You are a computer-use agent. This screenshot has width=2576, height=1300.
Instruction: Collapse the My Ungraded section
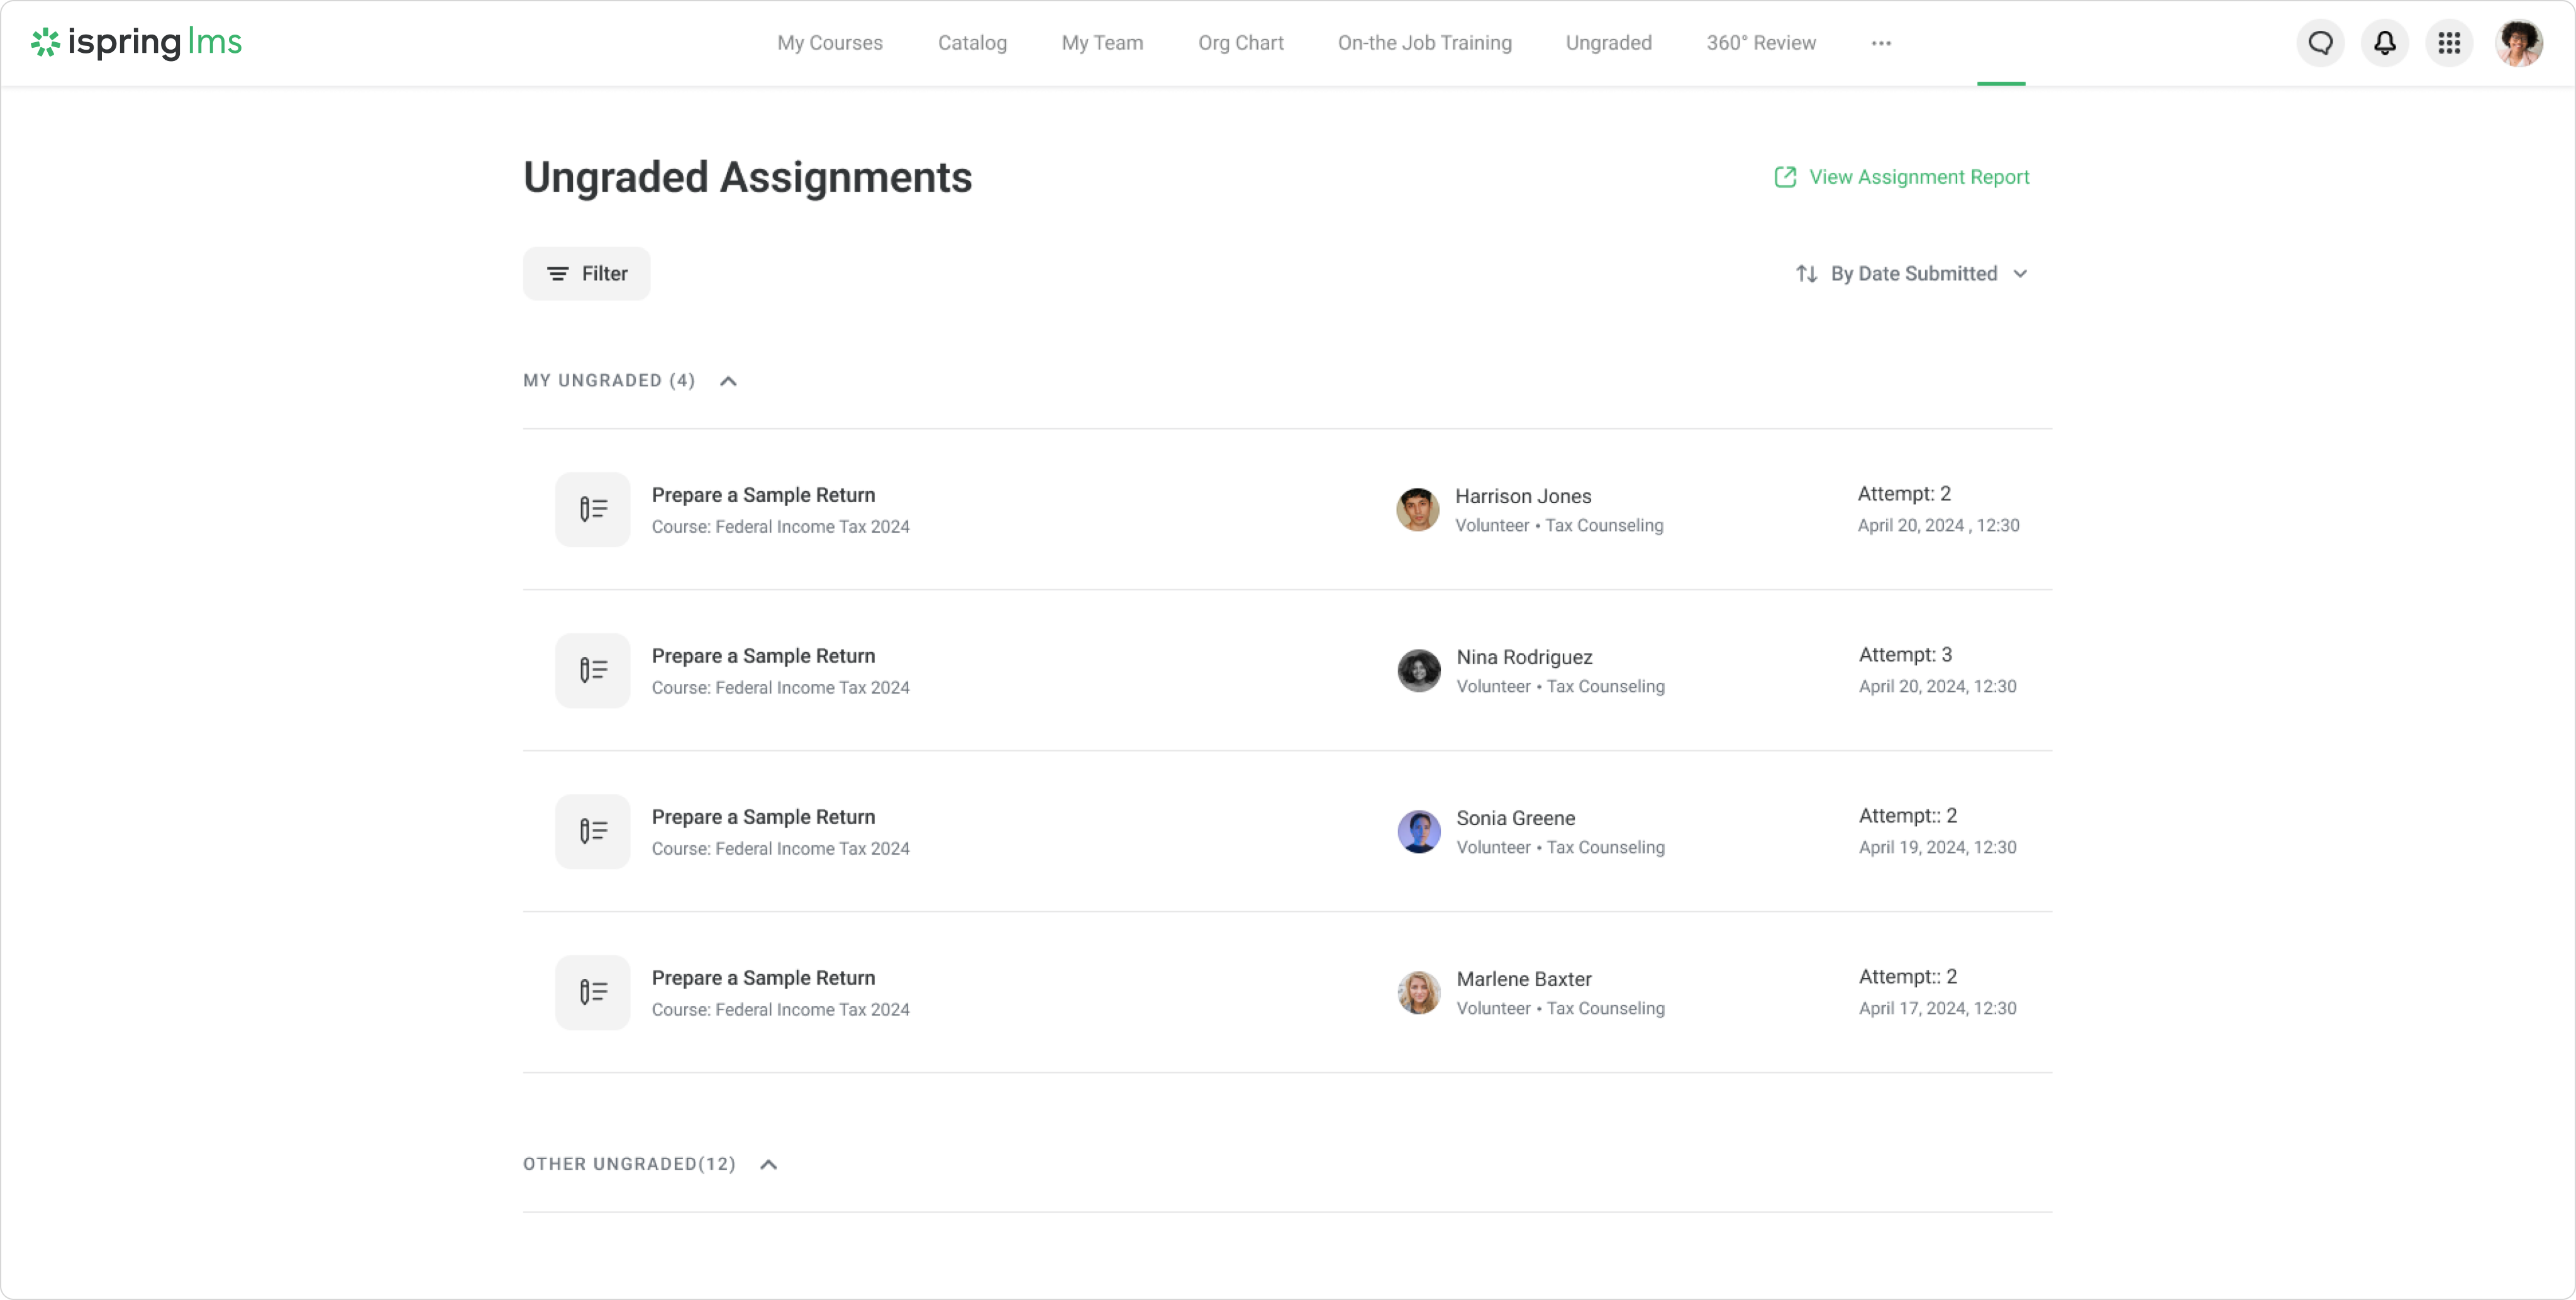pos(728,381)
